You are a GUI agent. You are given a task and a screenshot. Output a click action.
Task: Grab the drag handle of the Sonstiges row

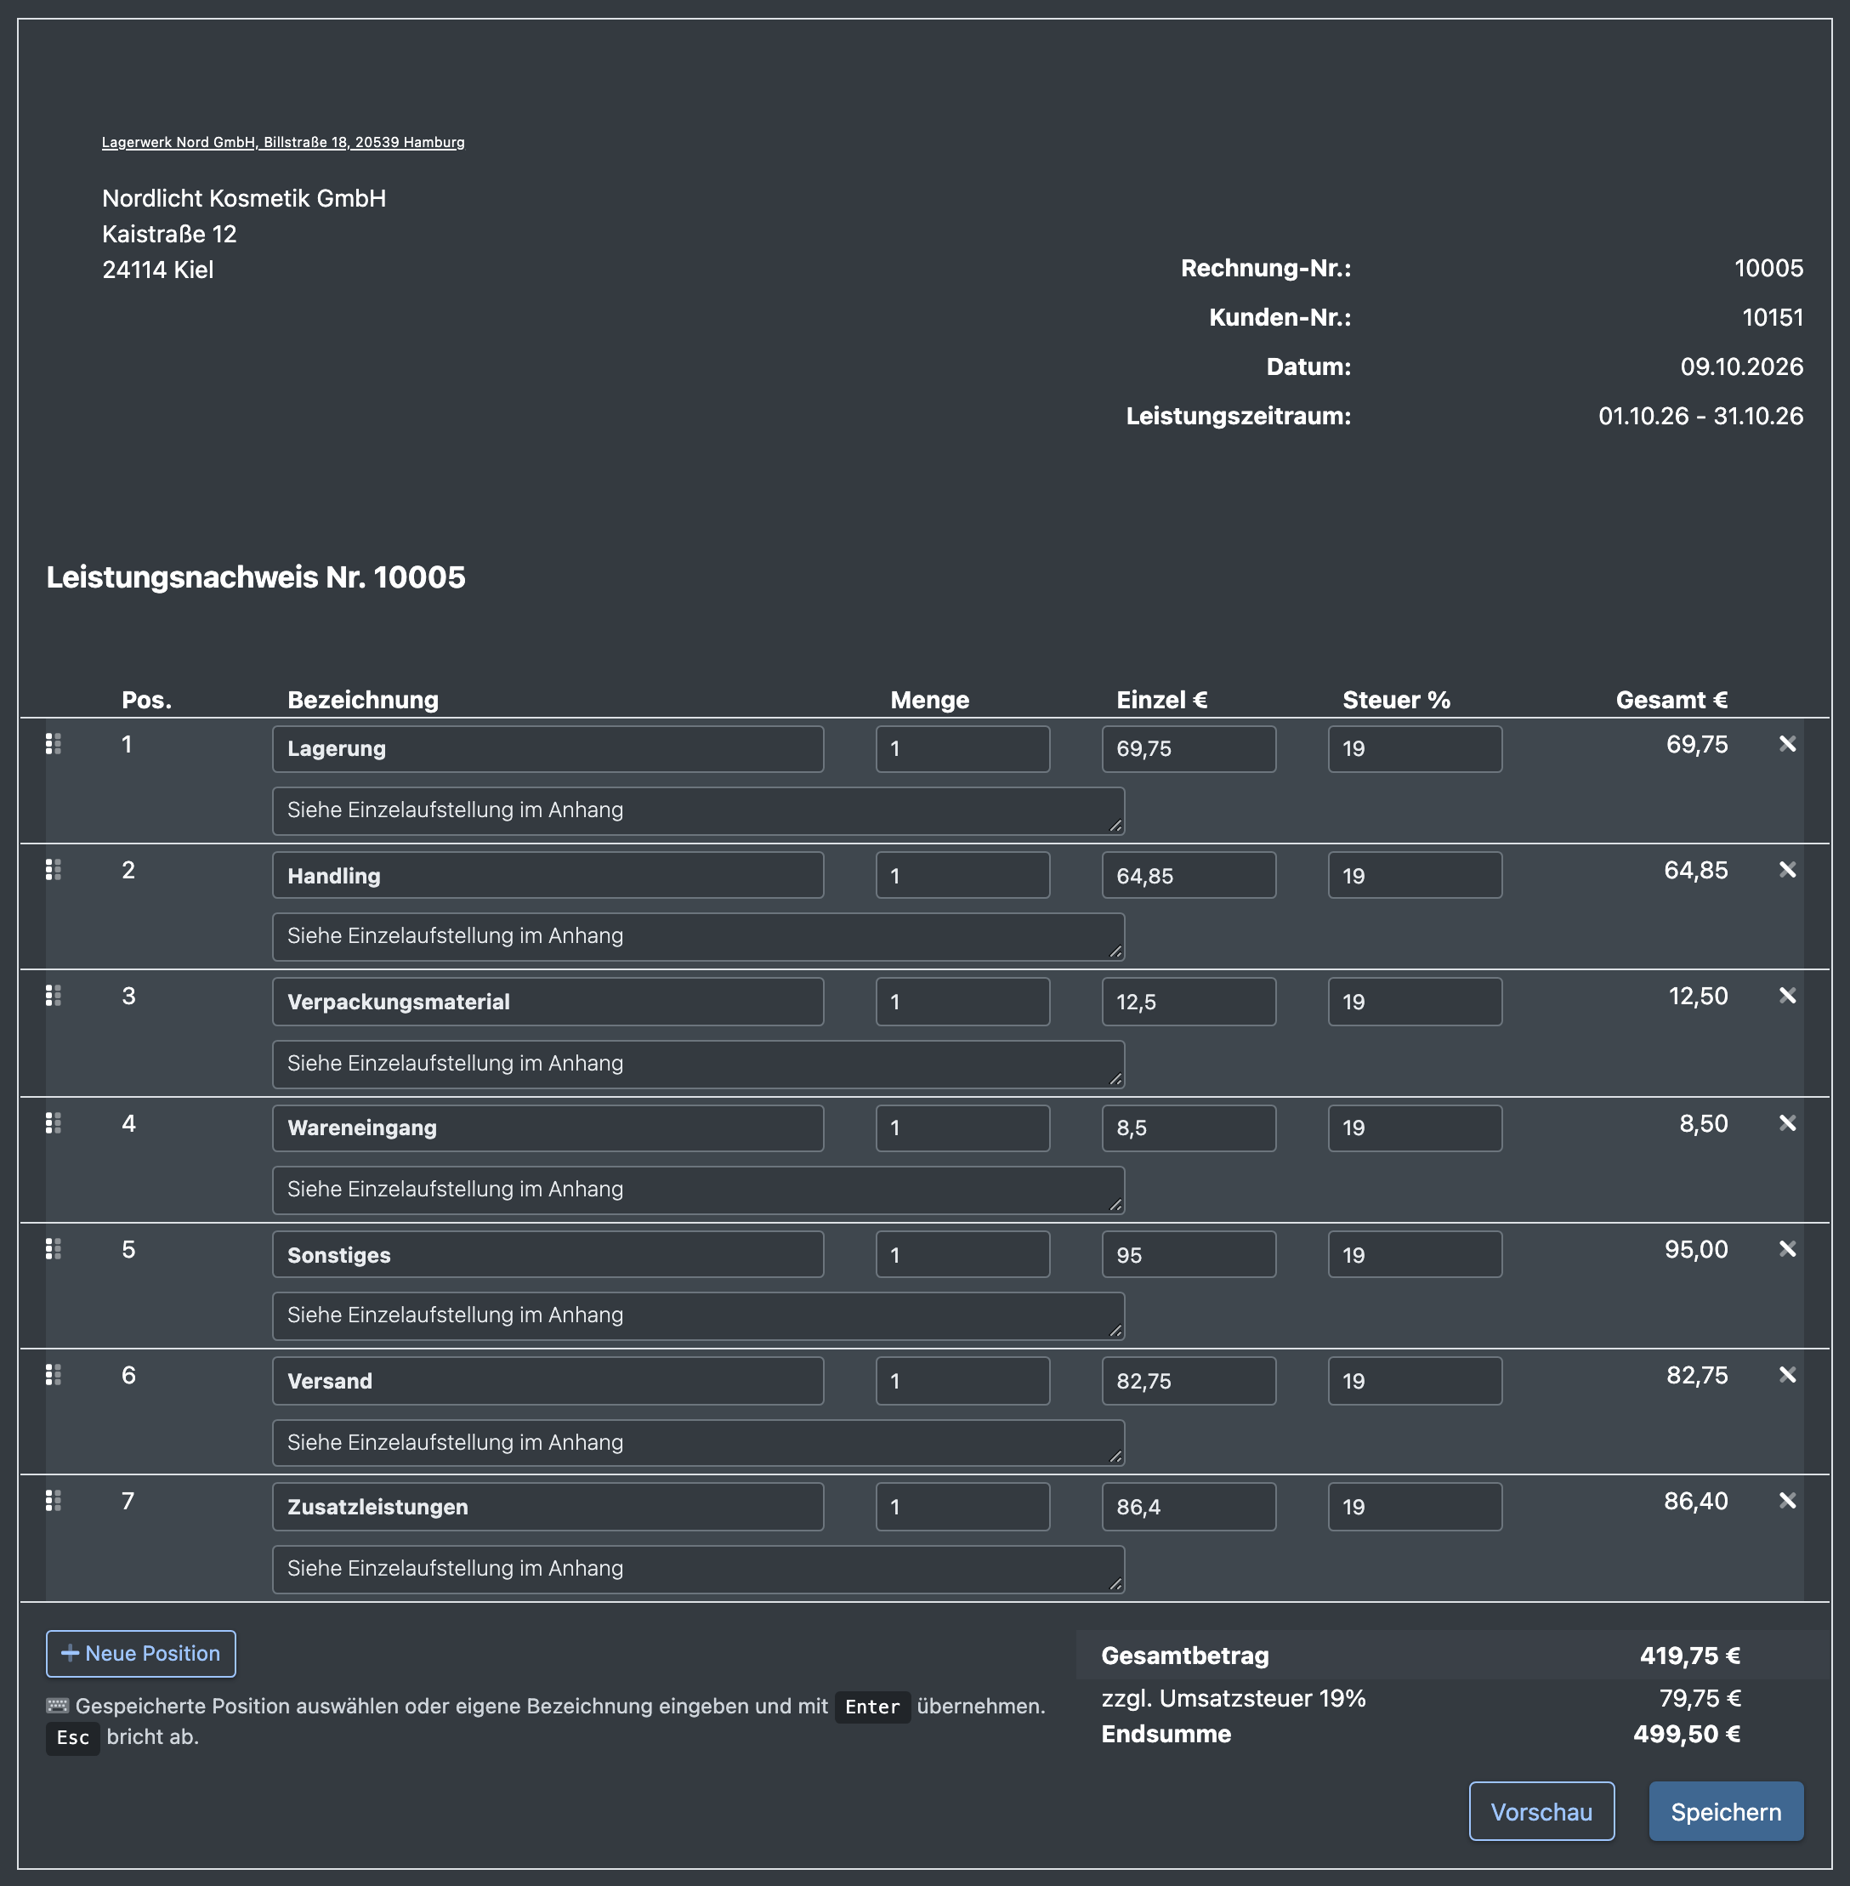54,1248
